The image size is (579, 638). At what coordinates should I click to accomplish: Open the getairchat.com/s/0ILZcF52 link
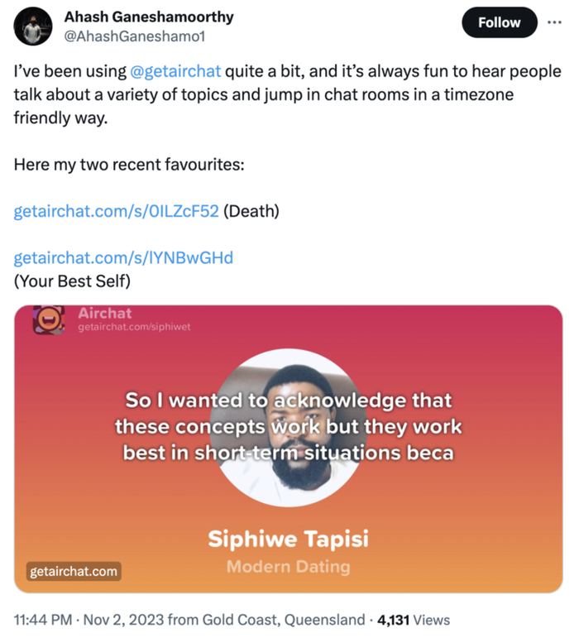[x=116, y=211]
